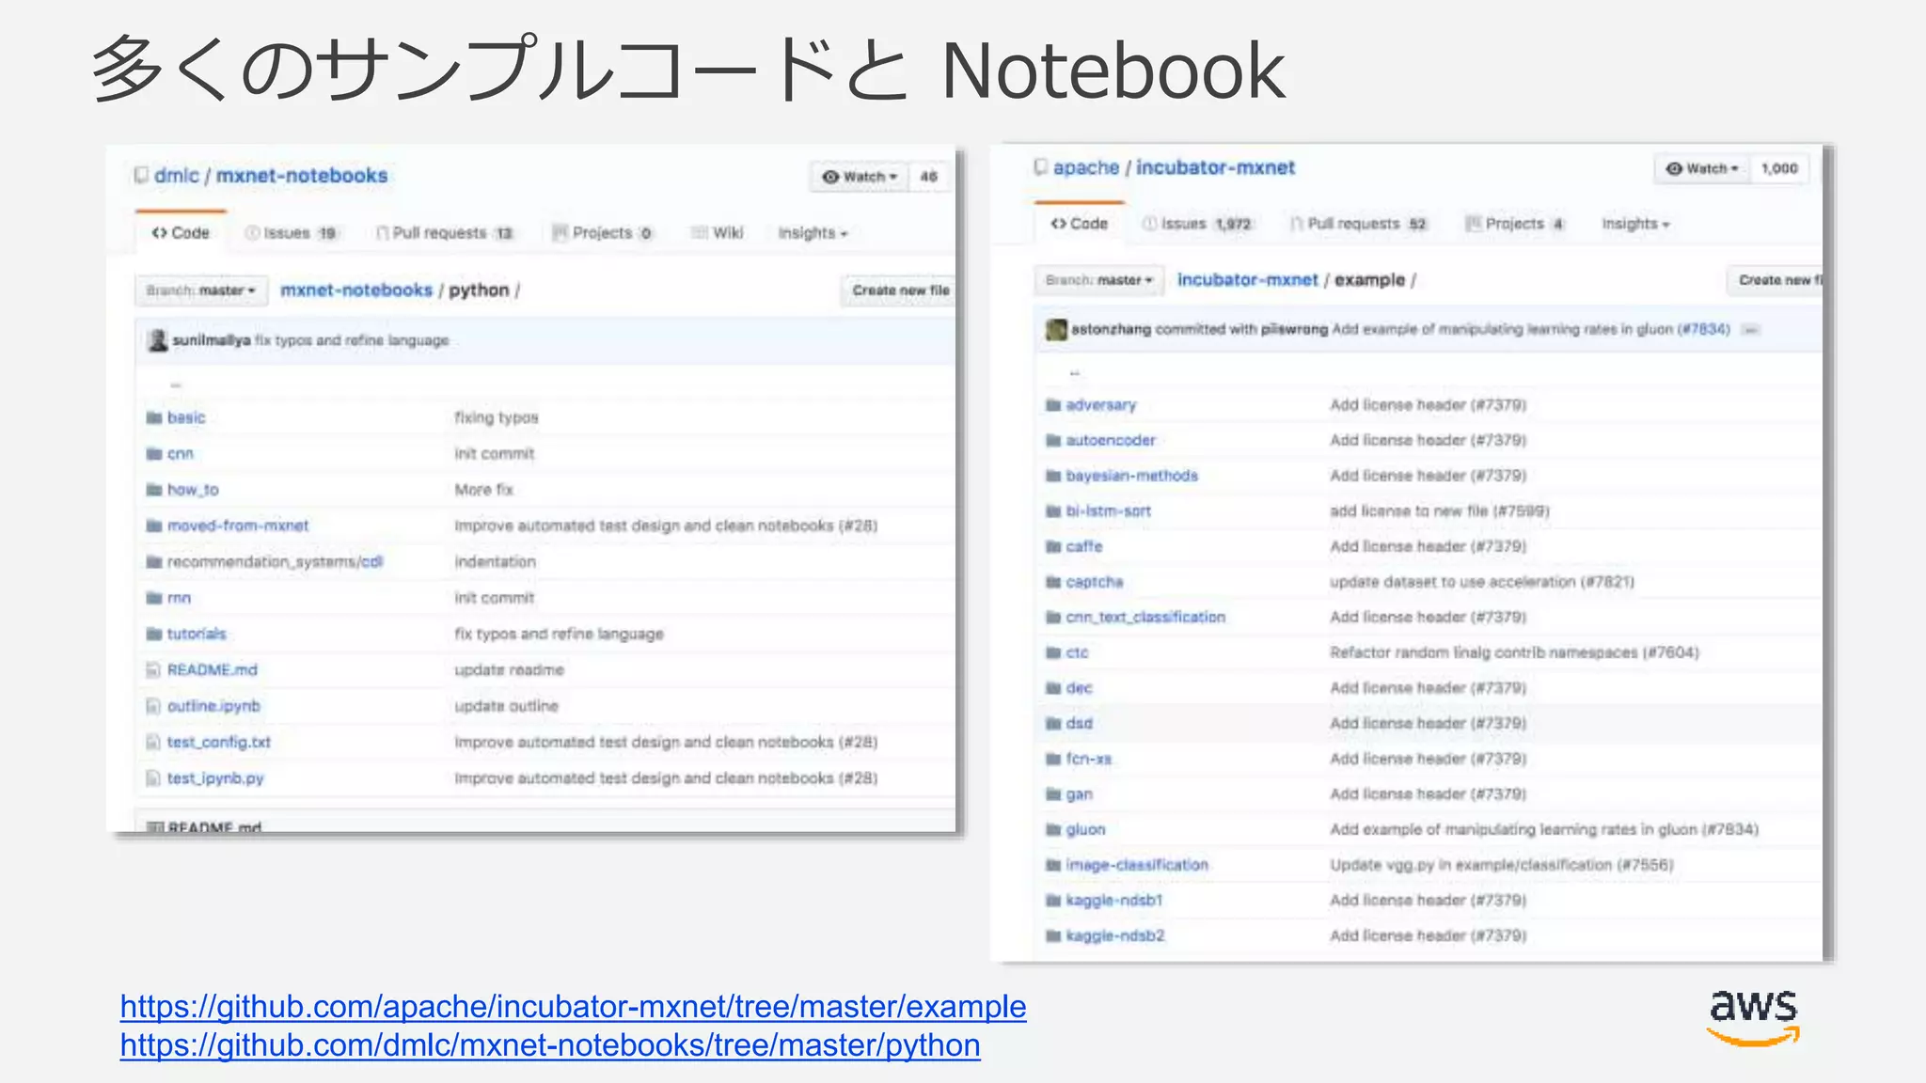
Task: Open the cnn_text_classification folder
Action: pos(1145,618)
